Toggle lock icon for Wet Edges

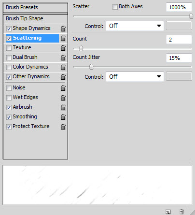(63, 98)
